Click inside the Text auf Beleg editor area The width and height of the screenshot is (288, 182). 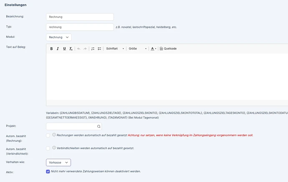pos(167,77)
